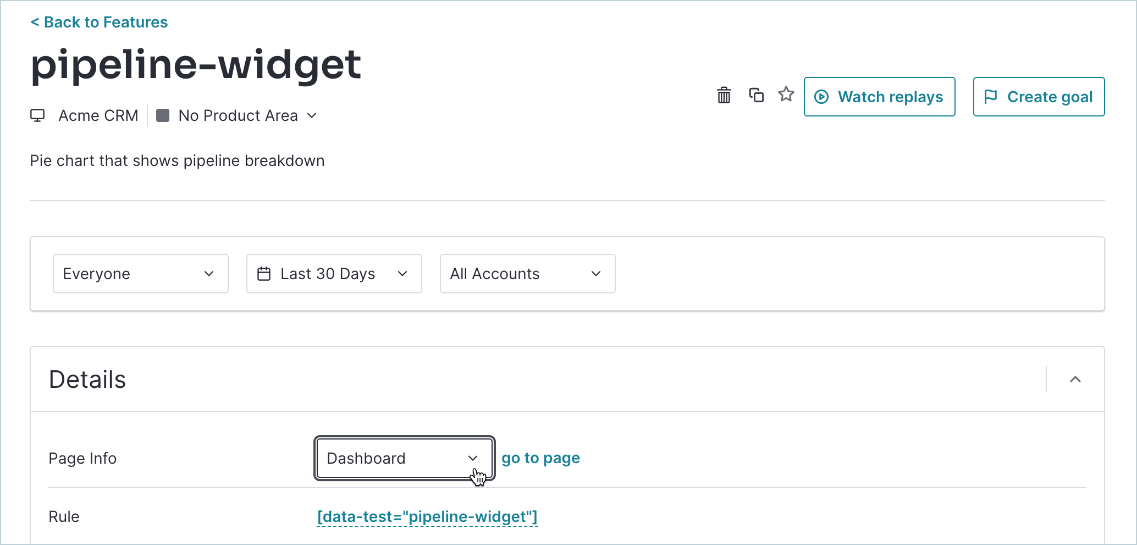The image size is (1137, 545).
Task: Click the Create goal button
Action: click(1039, 97)
